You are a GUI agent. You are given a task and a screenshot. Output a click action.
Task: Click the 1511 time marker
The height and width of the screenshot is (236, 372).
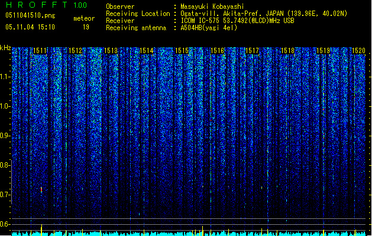40,51
